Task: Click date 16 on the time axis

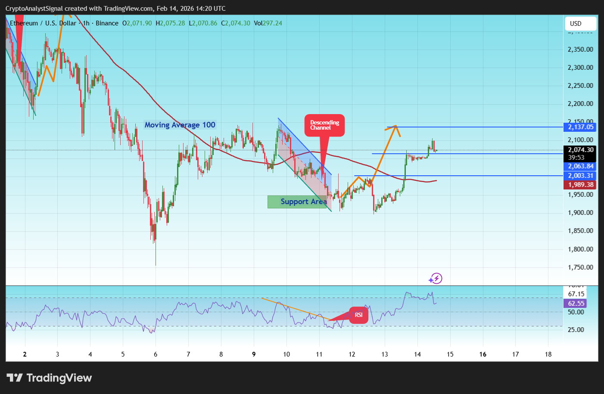Action: pyautogui.click(x=483, y=354)
